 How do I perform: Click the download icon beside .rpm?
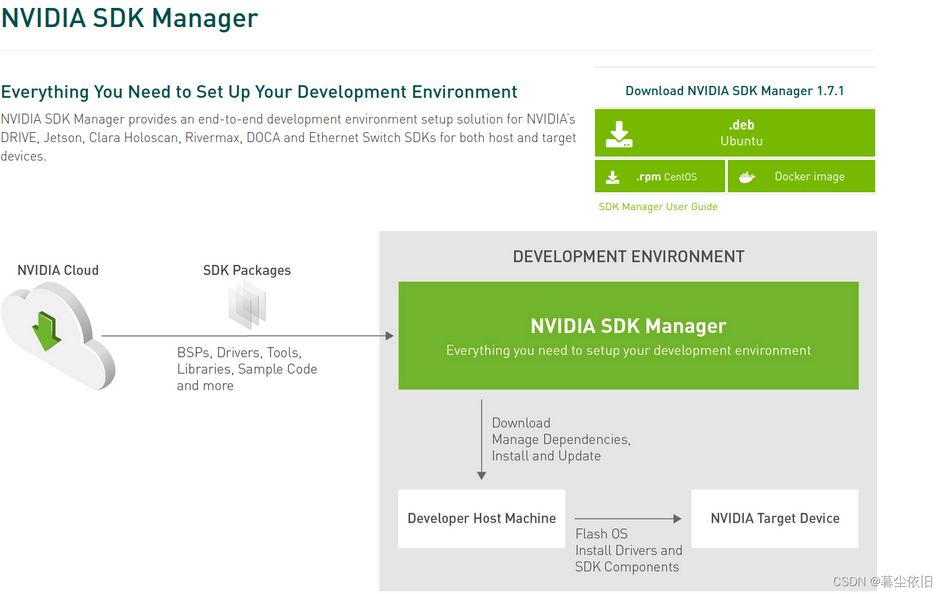pyautogui.click(x=613, y=177)
